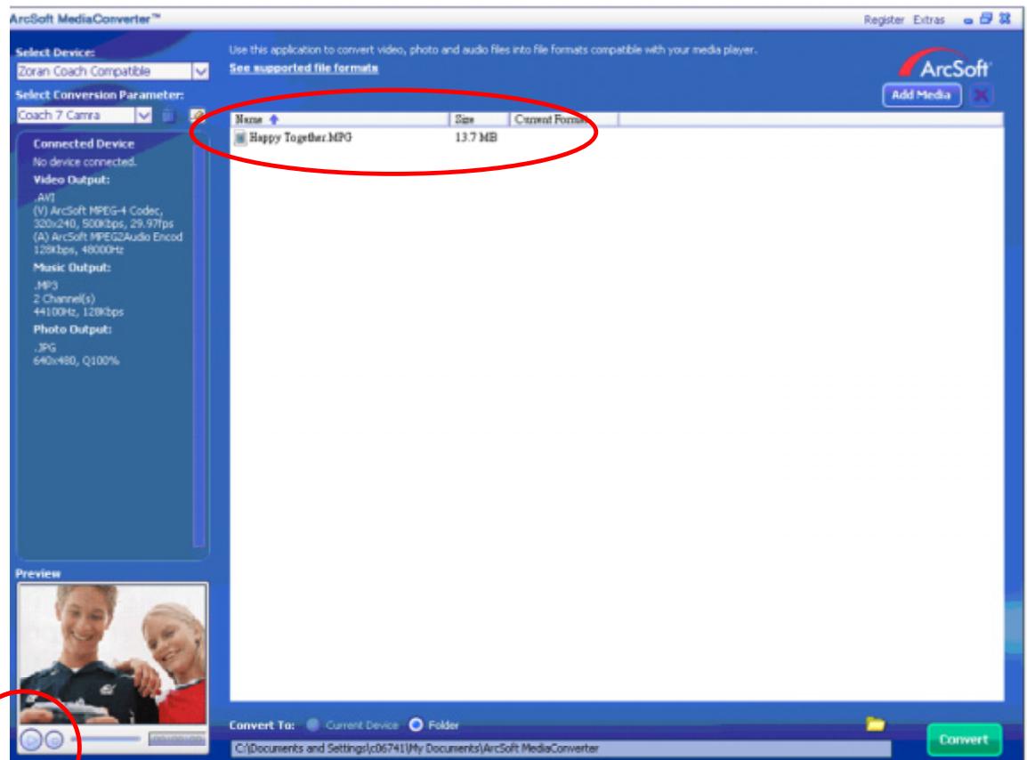The height and width of the screenshot is (760, 1027).
Task: Click the 13.7 MB size cell
Action: (476, 138)
